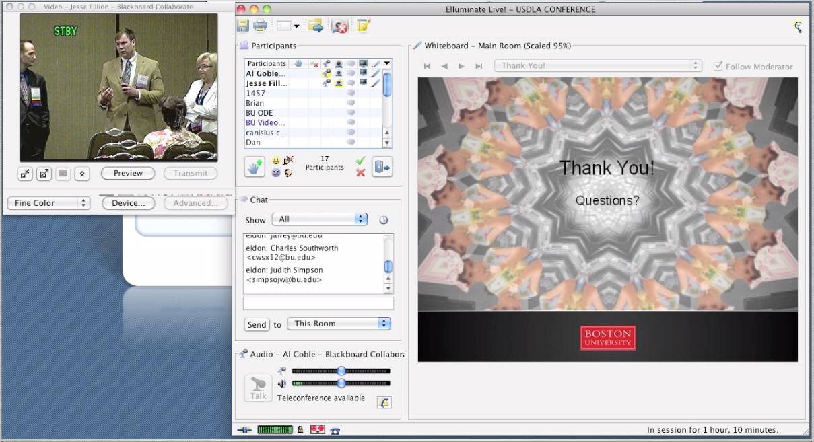
Task: Click the green checkmark polling response
Action: tap(360, 161)
